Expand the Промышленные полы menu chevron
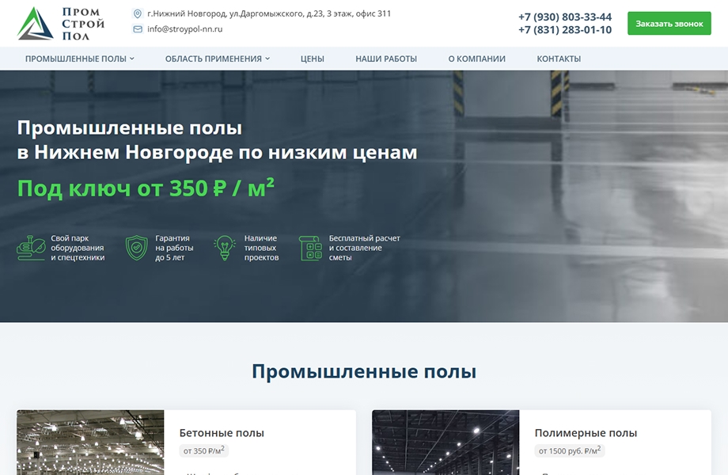The width and height of the screenshot is (728, 475). pyautogui.click(x=132, y=59)
